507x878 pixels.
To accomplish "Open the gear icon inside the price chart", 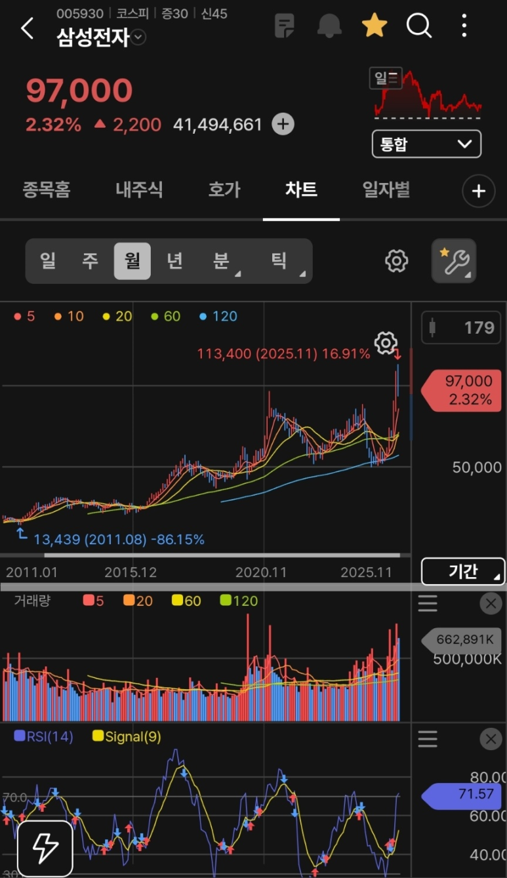I will [x=386, y=343].
